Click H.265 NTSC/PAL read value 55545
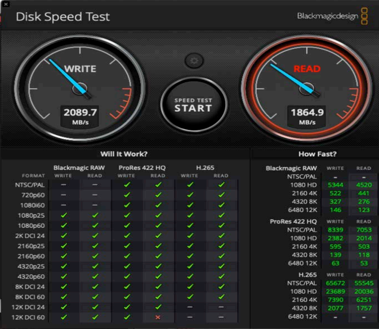This screenshot has height=329, width=379. click(x=364, y=283)
